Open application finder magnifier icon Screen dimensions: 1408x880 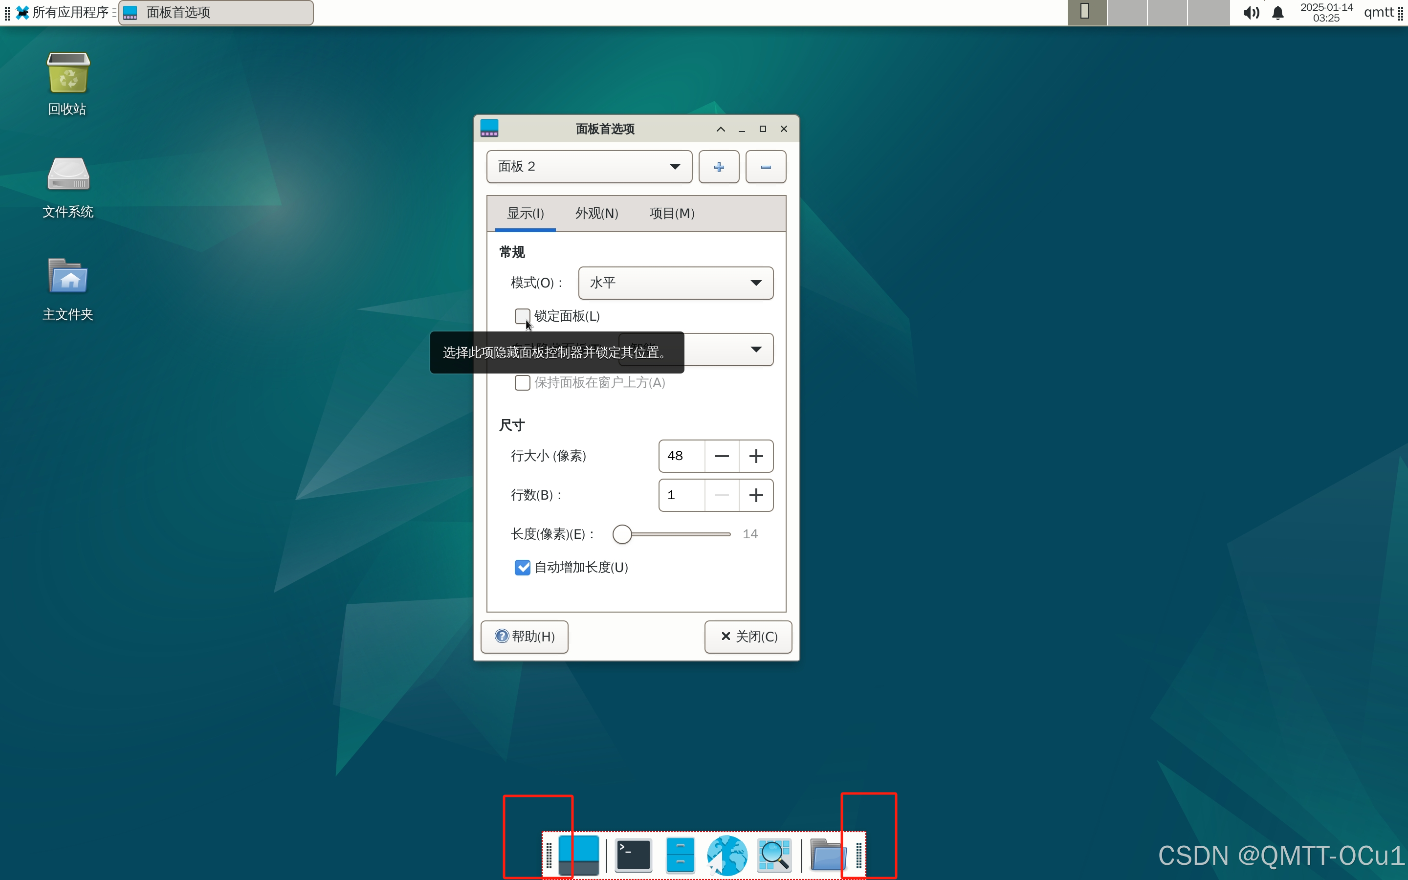pos(774,855)
